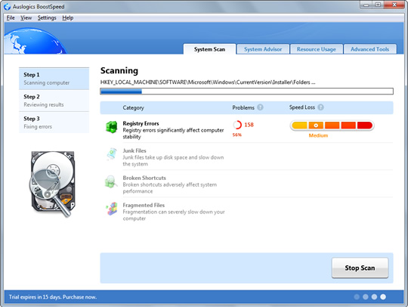Click the Problems column header
The width and height of the screenshot is (408, 307).
coord(243,107)
